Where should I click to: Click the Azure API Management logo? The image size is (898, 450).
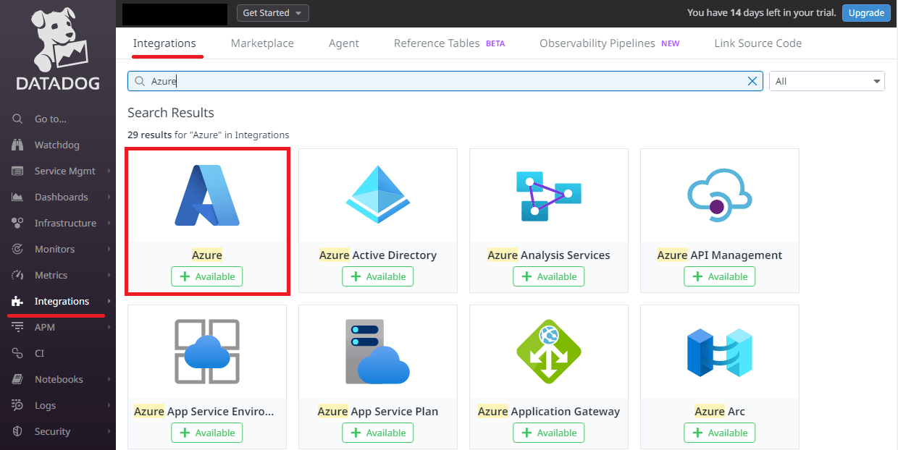pos(720,195)
